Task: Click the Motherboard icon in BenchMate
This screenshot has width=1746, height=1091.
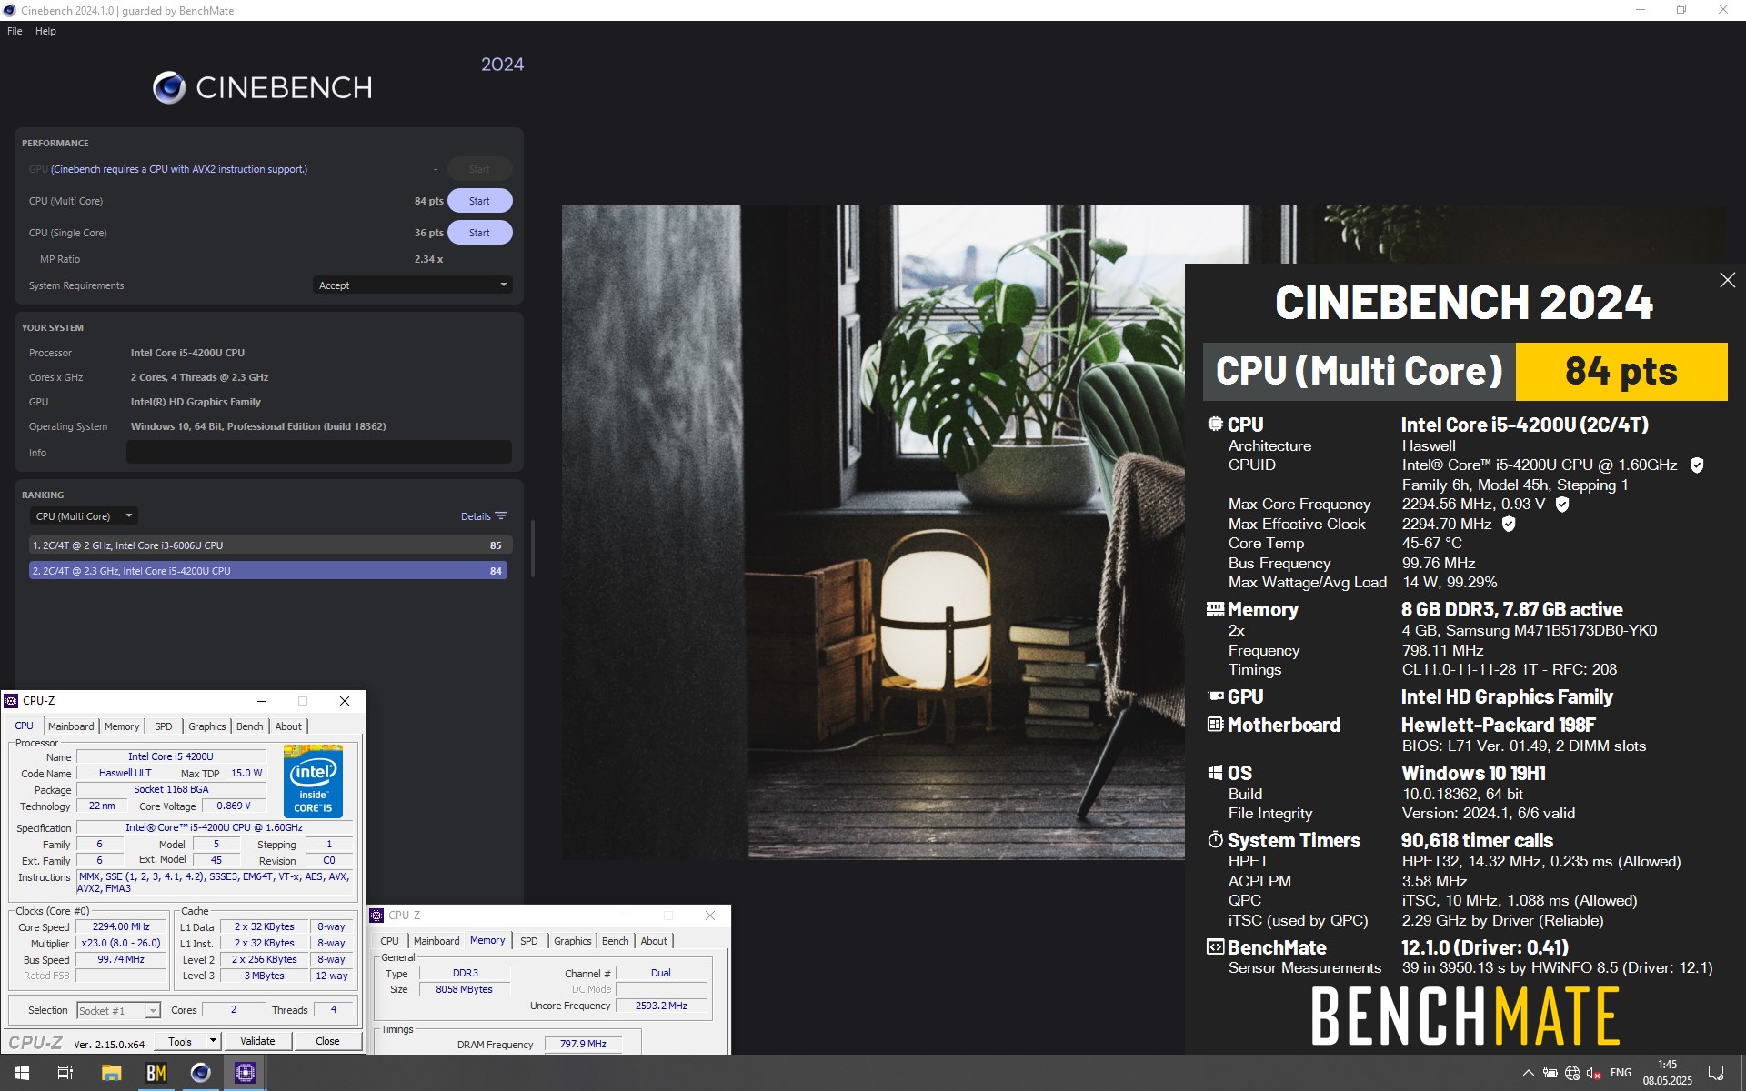Action: point(1215,725)
